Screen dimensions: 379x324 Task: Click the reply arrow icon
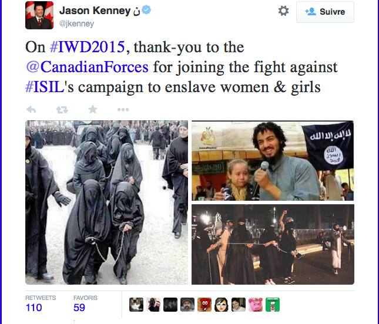pyautogui.click(x=31, y=110)
